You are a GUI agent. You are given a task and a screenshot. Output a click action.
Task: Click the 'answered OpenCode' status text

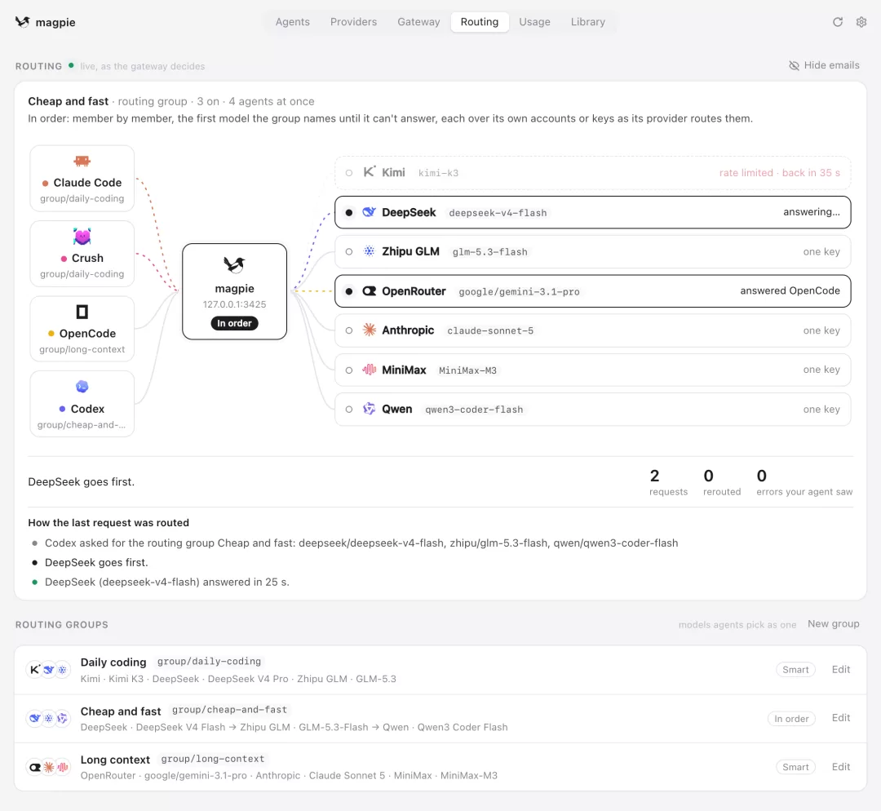790,290
